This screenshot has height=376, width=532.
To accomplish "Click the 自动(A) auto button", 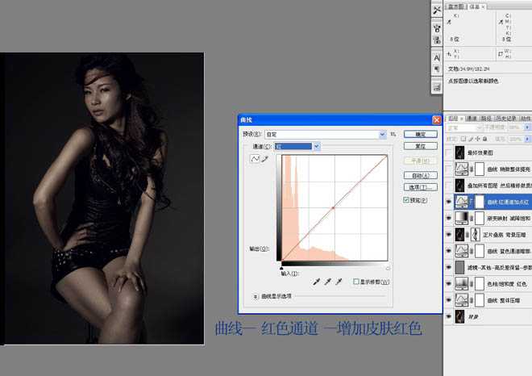I will coord(421,175).
